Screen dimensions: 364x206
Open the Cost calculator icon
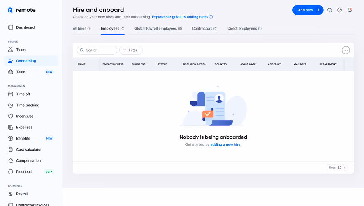tap(11, 150)
